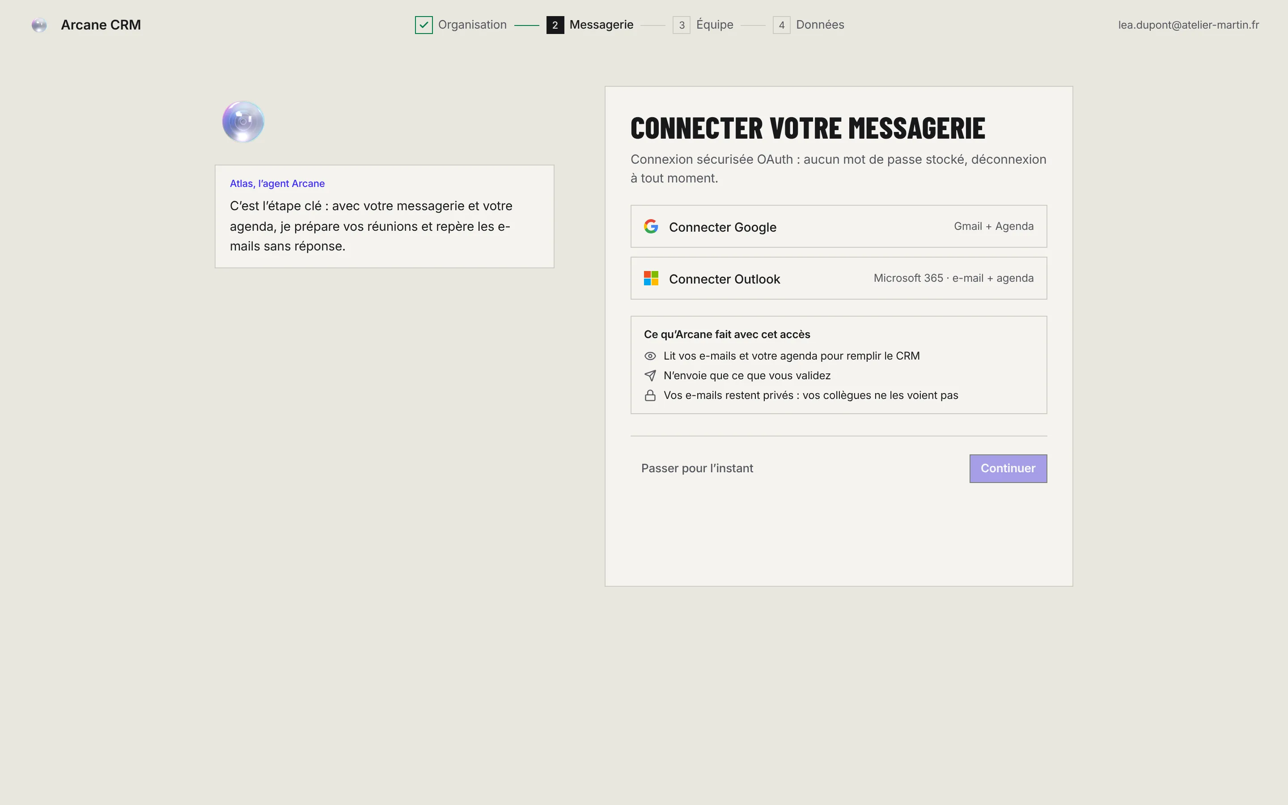Click 'Vos e-mails restent privés' line
The width and height of the screenshot is (1288, 805).
(x=810, y=396)
